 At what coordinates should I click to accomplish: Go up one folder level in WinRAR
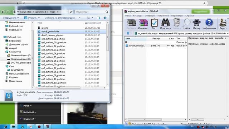pyautogui.click(x=128, y=33)
